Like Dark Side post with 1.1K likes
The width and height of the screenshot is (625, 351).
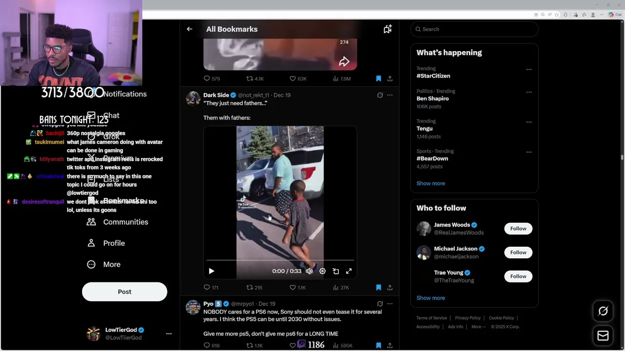click(298, 288)
